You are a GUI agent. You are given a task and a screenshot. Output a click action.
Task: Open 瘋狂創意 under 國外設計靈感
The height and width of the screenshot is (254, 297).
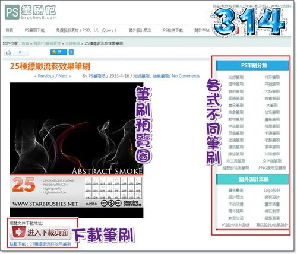(272, 211)
